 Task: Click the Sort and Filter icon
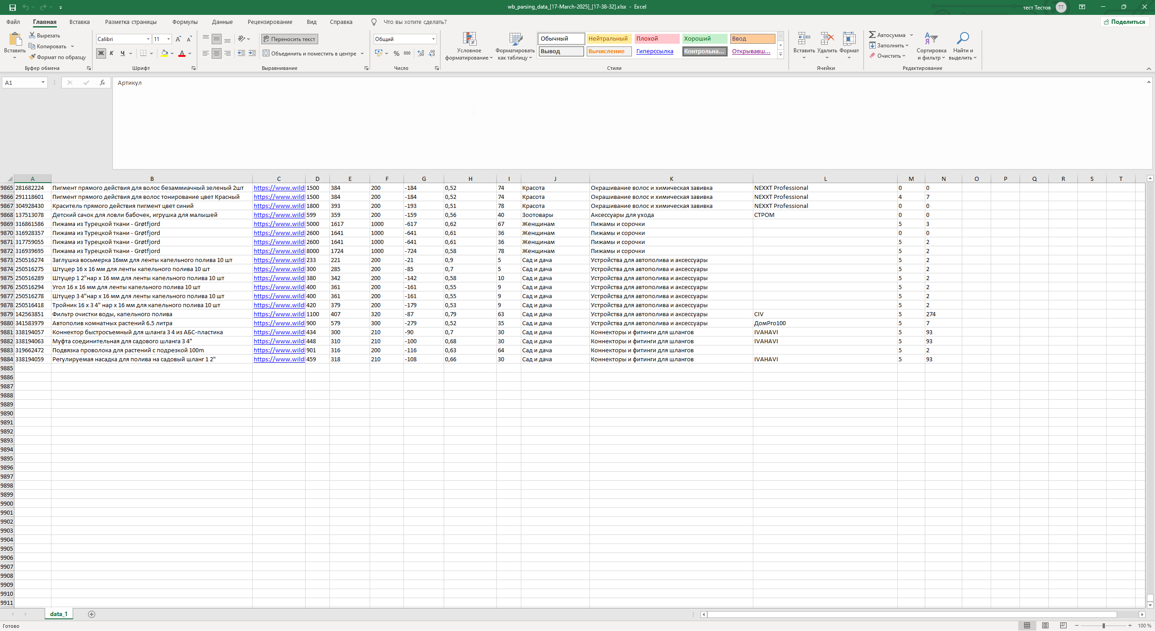(931, 39)
